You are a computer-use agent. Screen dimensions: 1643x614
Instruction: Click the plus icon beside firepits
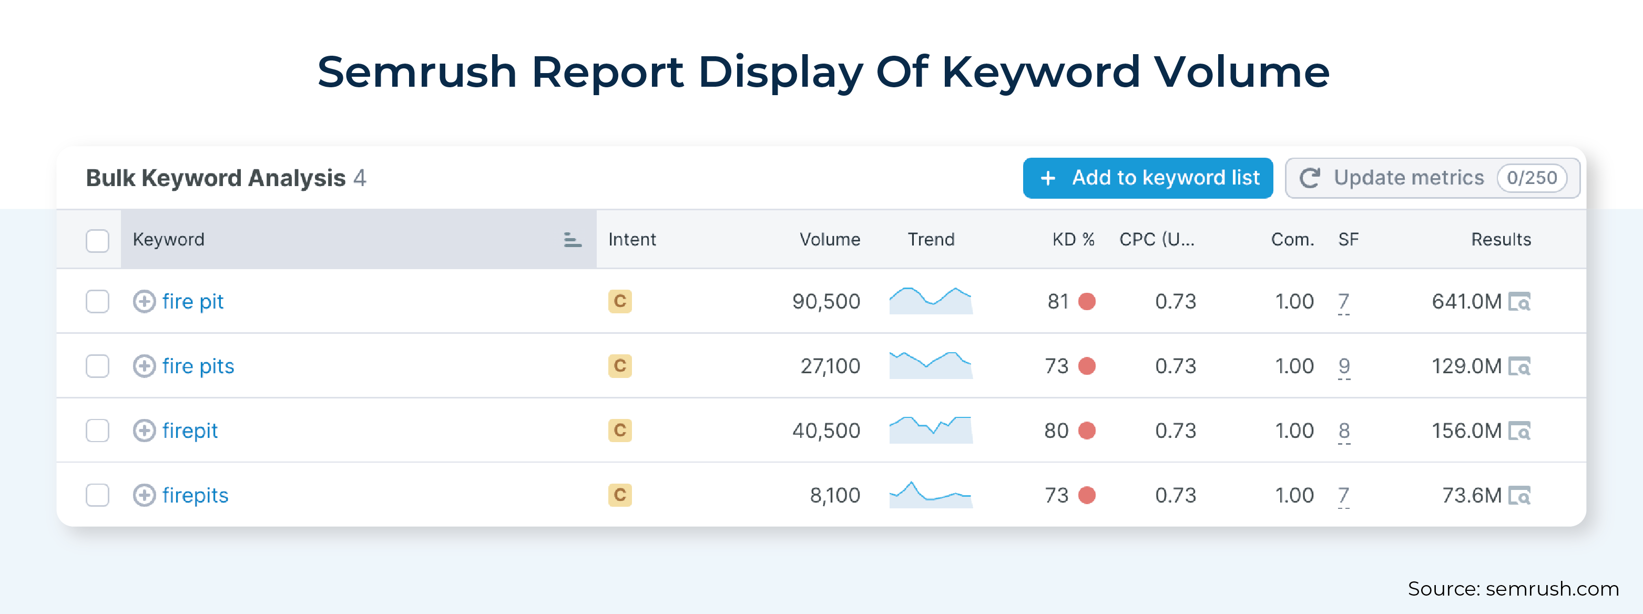[144, 495]
